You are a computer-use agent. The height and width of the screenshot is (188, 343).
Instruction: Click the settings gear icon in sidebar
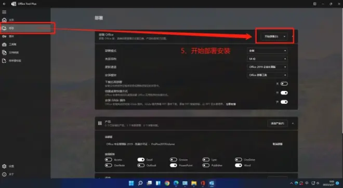click(x=4, y=166)
